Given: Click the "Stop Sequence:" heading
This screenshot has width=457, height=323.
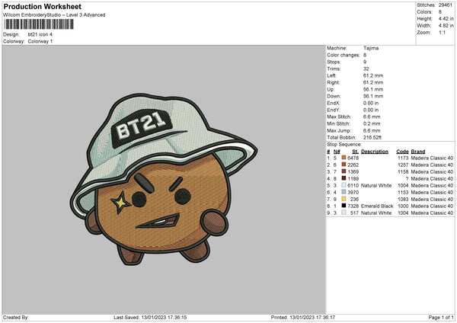Looking at the screenshot, I should [344, 144].
